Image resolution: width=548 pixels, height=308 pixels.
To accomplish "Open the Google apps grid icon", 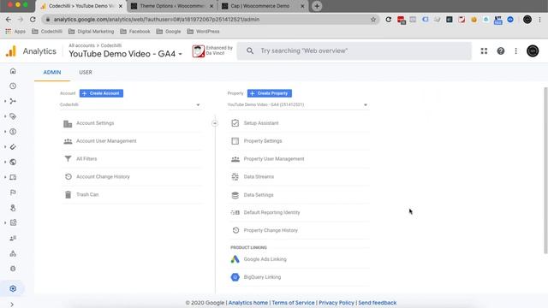I will pos(484,51).
